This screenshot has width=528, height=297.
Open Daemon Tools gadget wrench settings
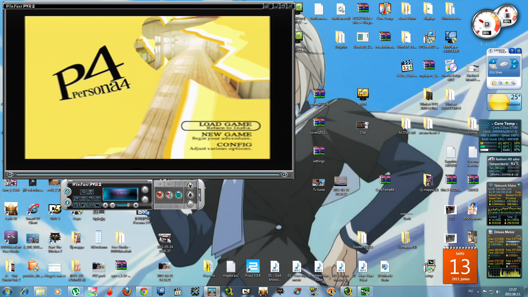click(514, 61)
